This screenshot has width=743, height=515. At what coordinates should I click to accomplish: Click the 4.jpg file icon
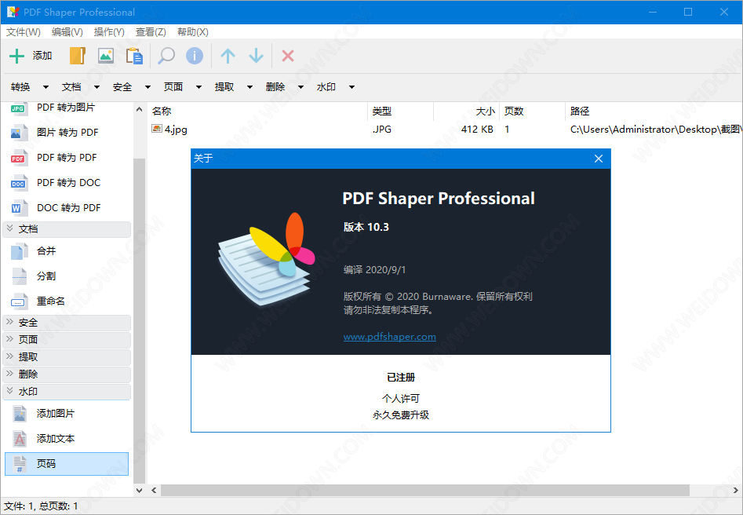pyautogui.click(x=156, y=129)
